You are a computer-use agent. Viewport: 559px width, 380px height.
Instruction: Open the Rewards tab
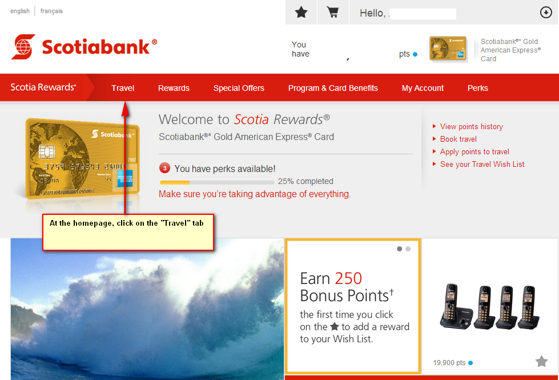pos(174,88)
